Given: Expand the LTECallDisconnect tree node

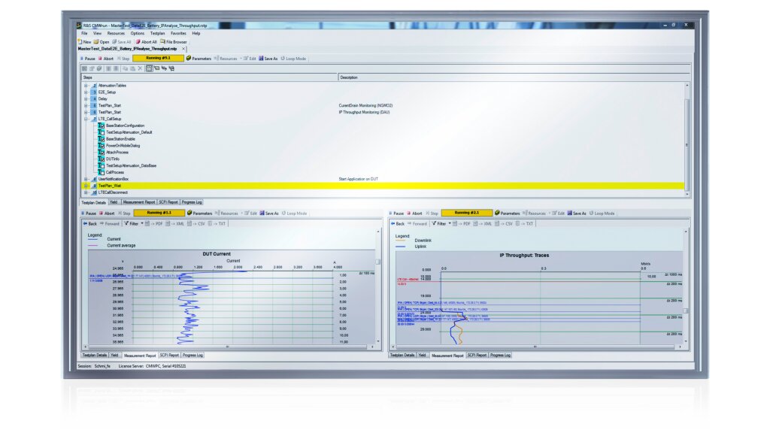Looking at the screenshot, I should pos(86,192).
